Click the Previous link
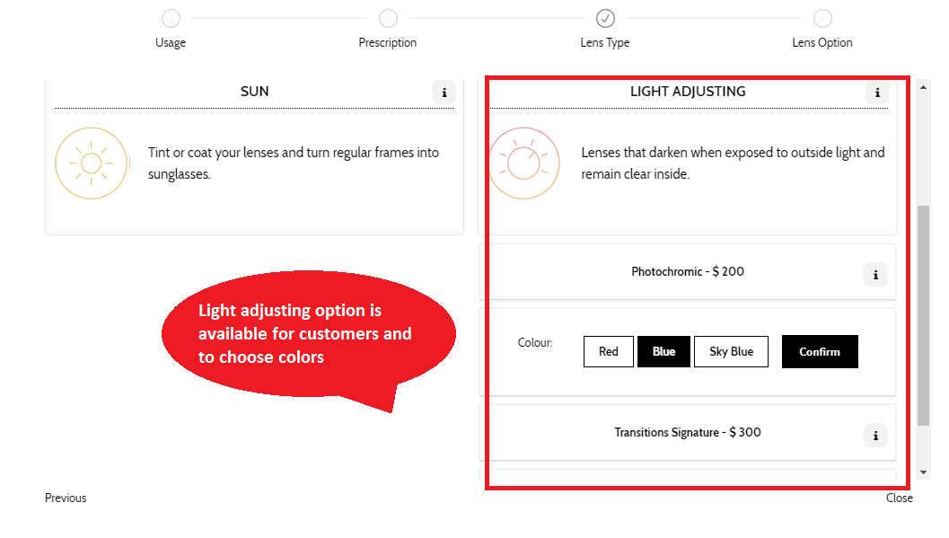 pyautogui.click(x=65, y=498)
